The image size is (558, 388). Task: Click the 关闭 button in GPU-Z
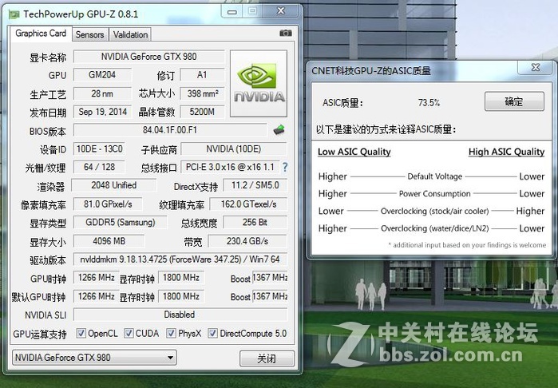click(267, 358)
